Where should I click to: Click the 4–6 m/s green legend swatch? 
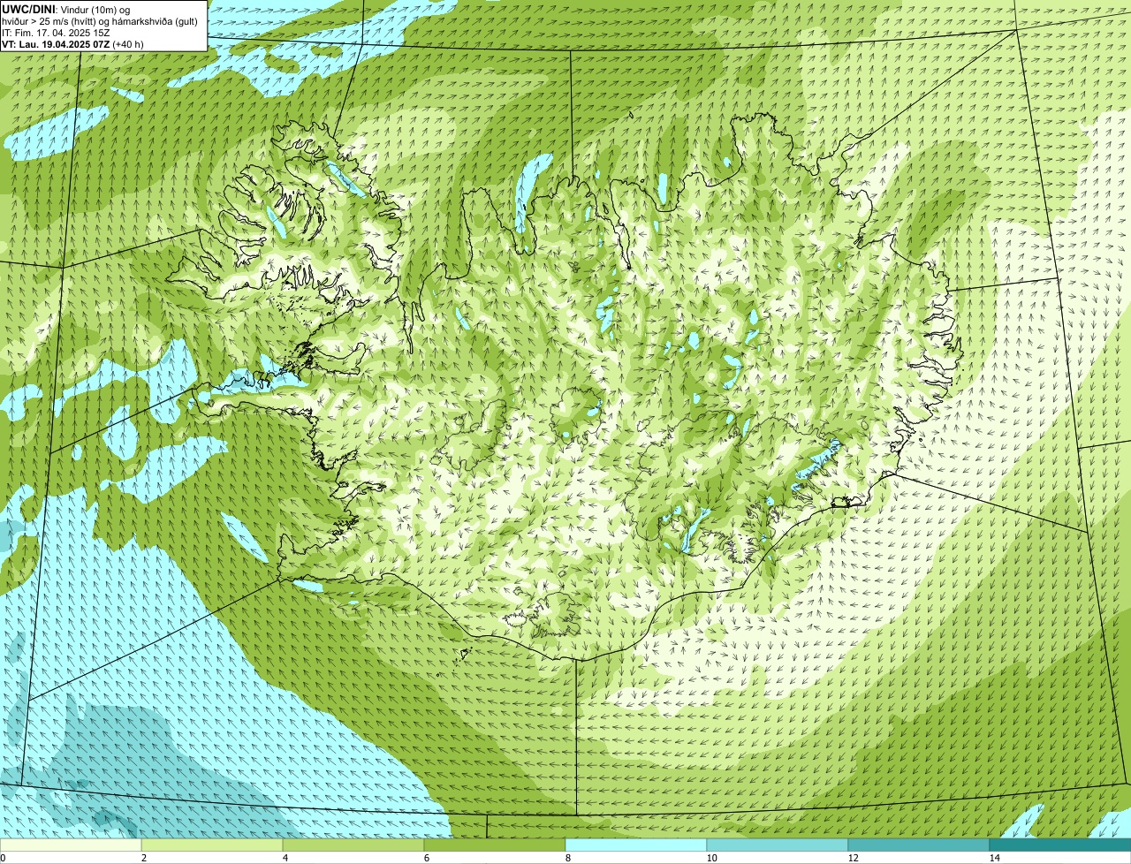point(353,845)
